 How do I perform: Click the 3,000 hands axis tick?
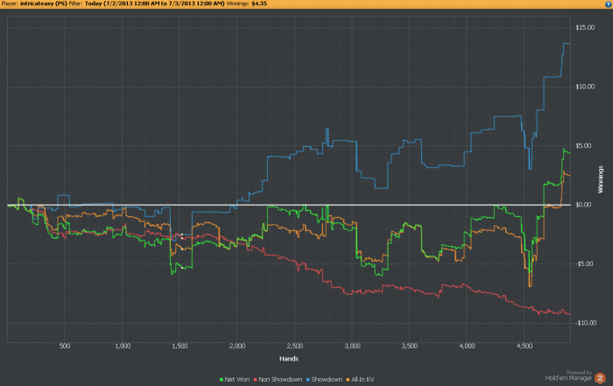[352, 346]
